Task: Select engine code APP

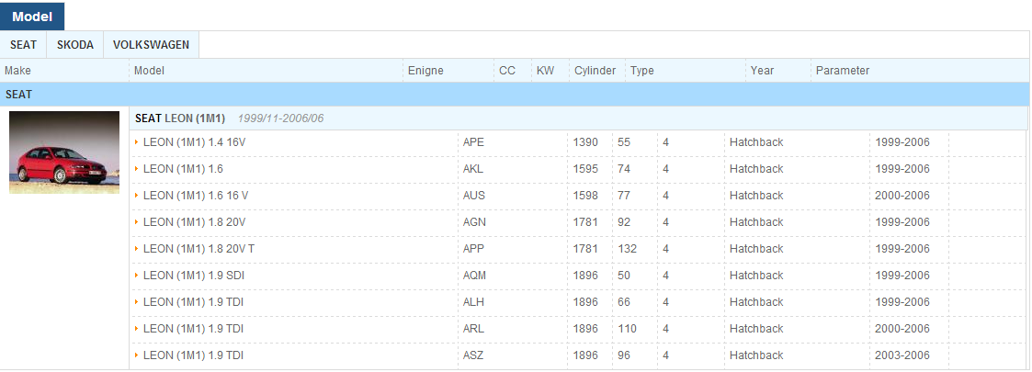Action: pyautogui.click(x=473, y=248)
